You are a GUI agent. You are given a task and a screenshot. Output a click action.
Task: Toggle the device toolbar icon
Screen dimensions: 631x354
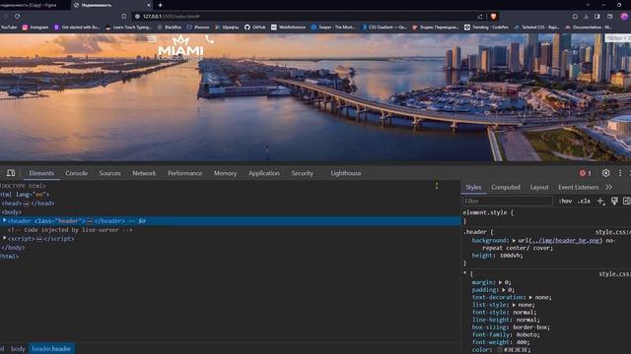(x=11, y=173)
